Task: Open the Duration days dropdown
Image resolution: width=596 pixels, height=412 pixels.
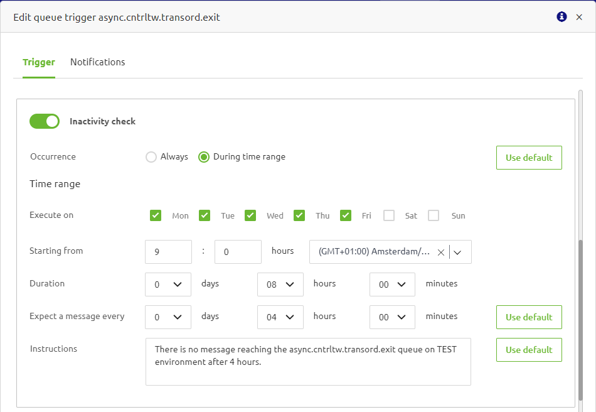Action: pyautogui.click(x=168, y=284)
